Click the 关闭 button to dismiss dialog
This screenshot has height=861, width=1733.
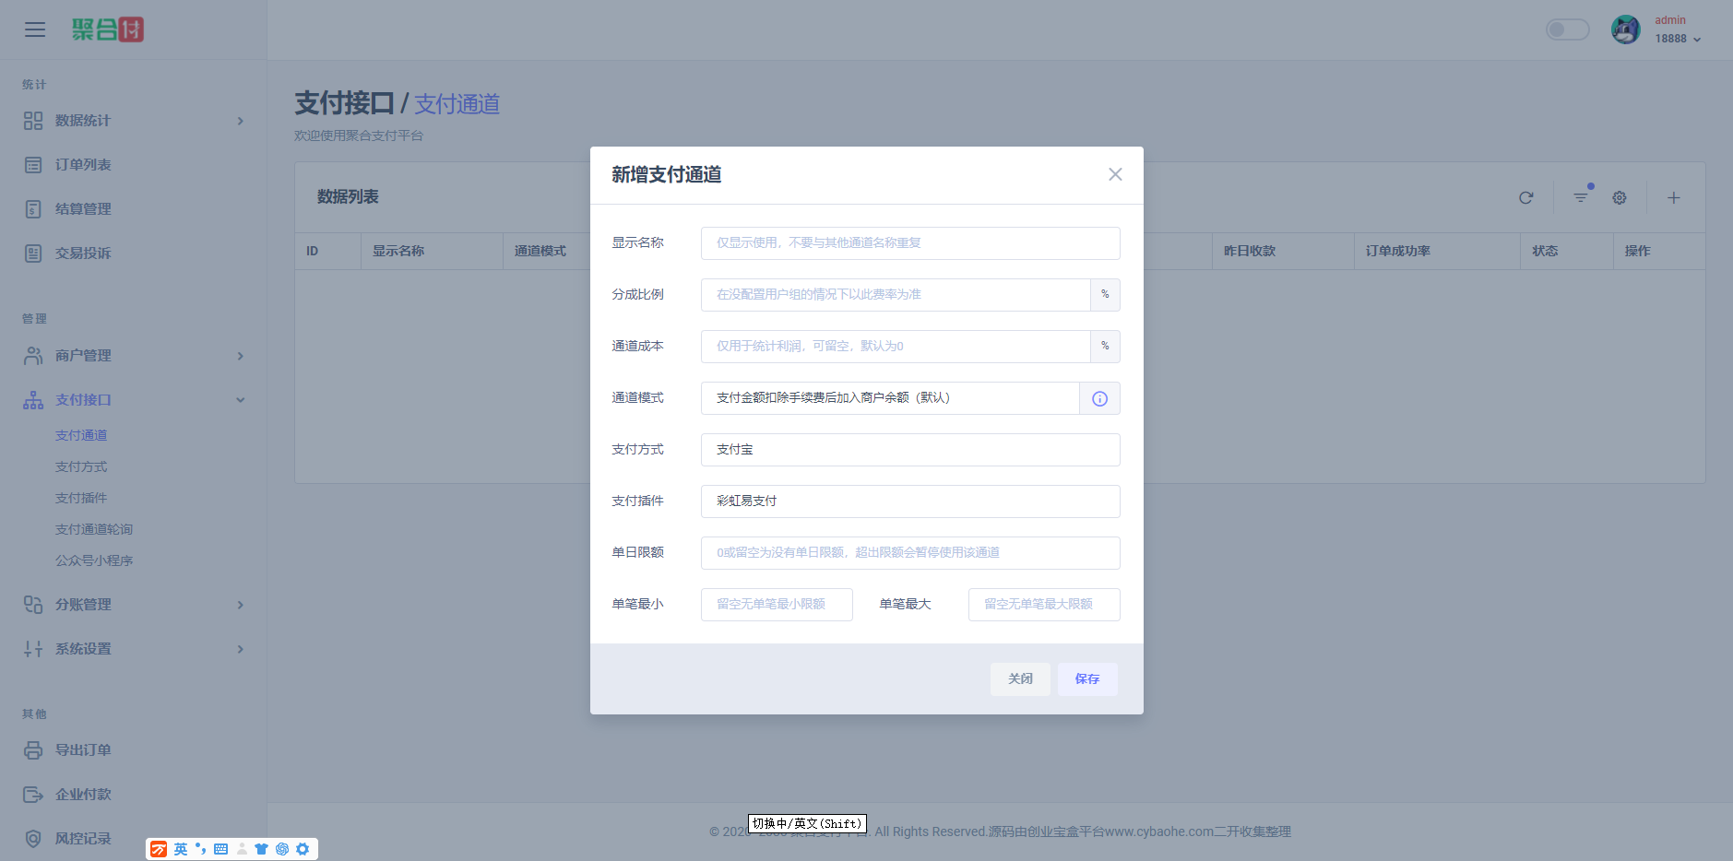click(x=1019, y=678)
